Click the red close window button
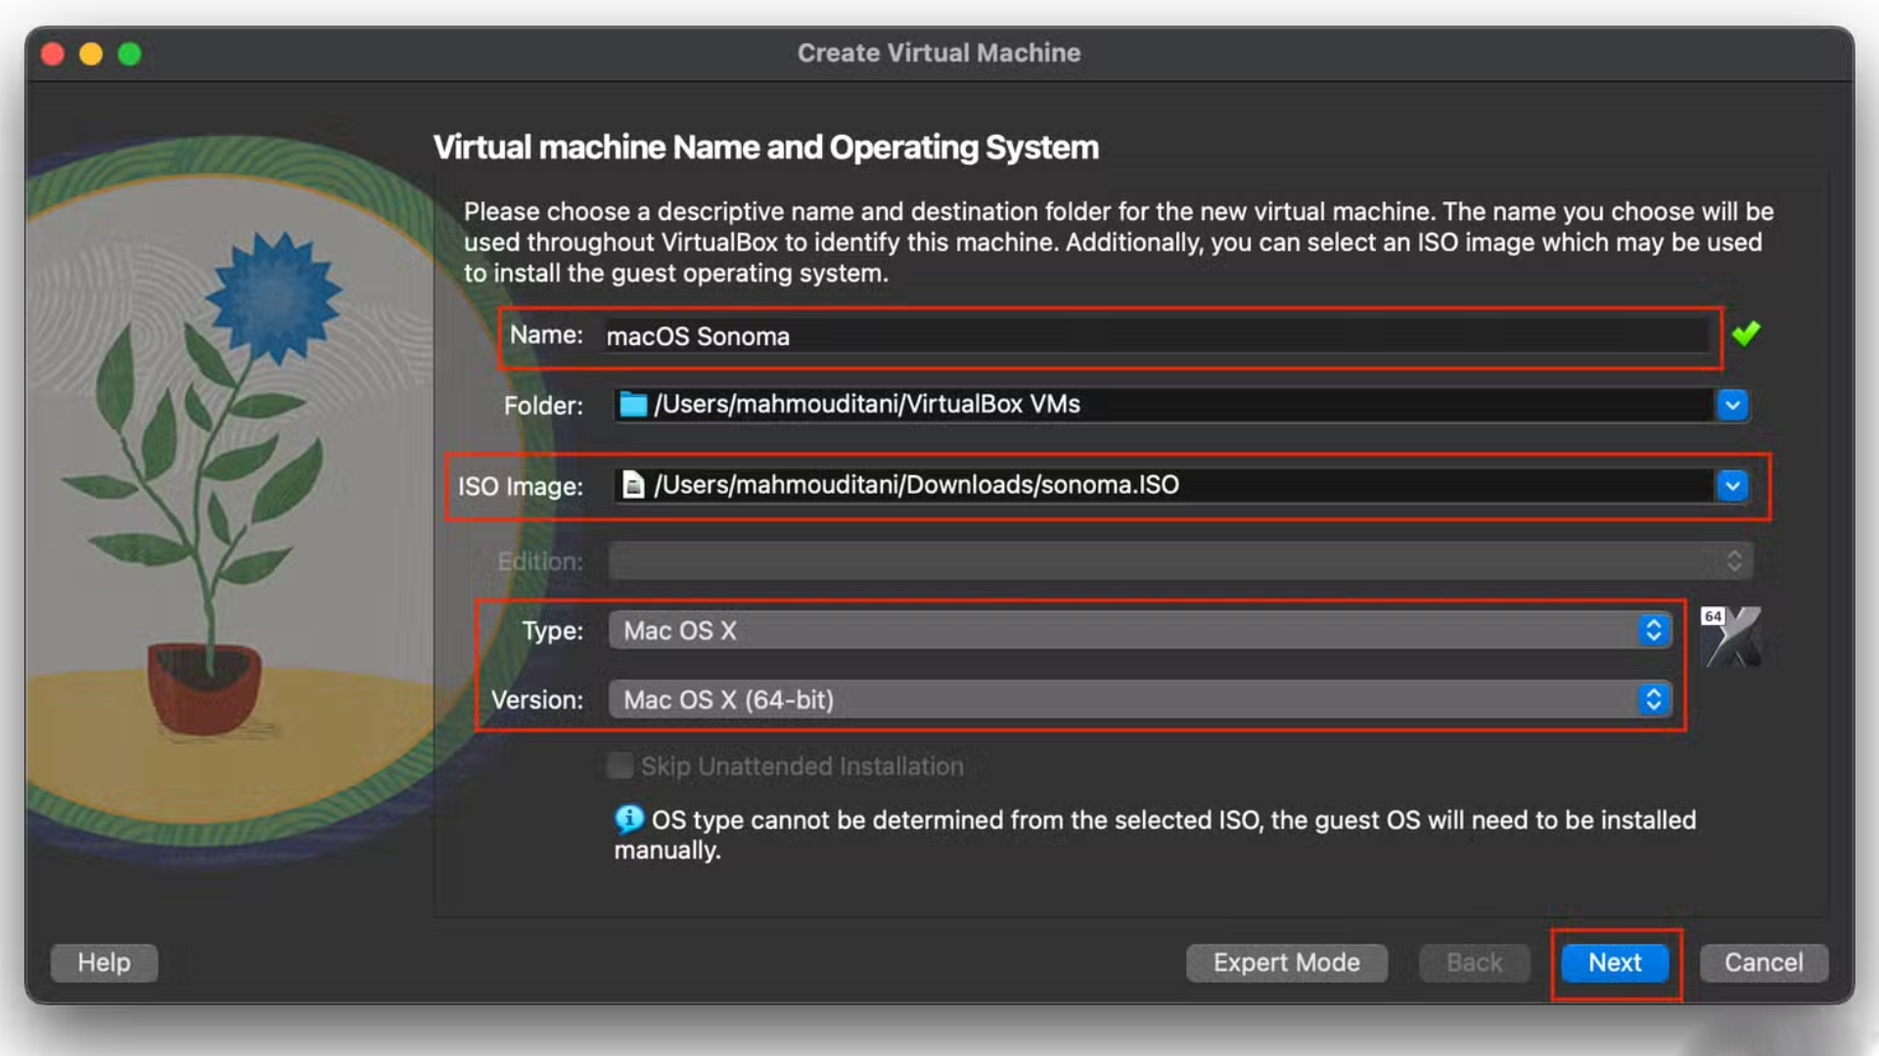This screenshot has width=1879, height=1056. coord(54,54)
